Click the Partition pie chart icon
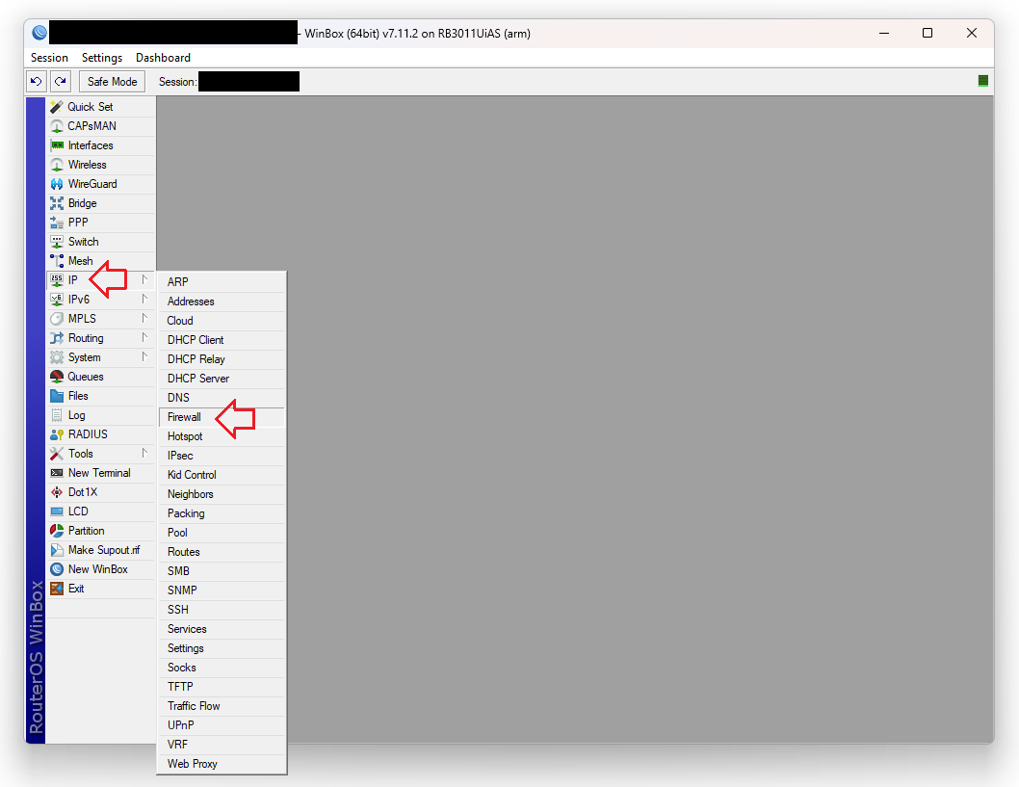 [57, 531]
